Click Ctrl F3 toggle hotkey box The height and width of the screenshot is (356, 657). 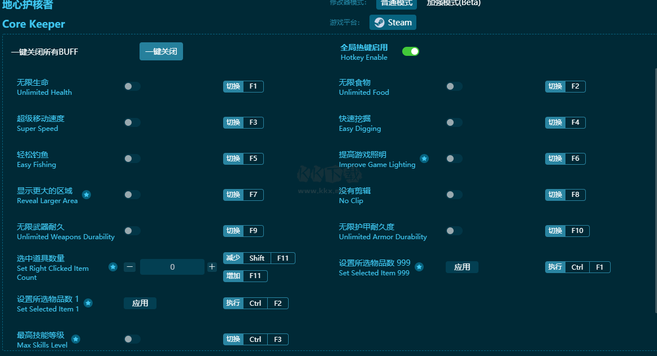255,339
